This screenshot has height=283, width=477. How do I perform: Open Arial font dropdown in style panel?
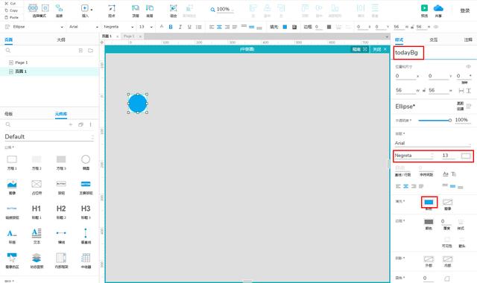432,143
